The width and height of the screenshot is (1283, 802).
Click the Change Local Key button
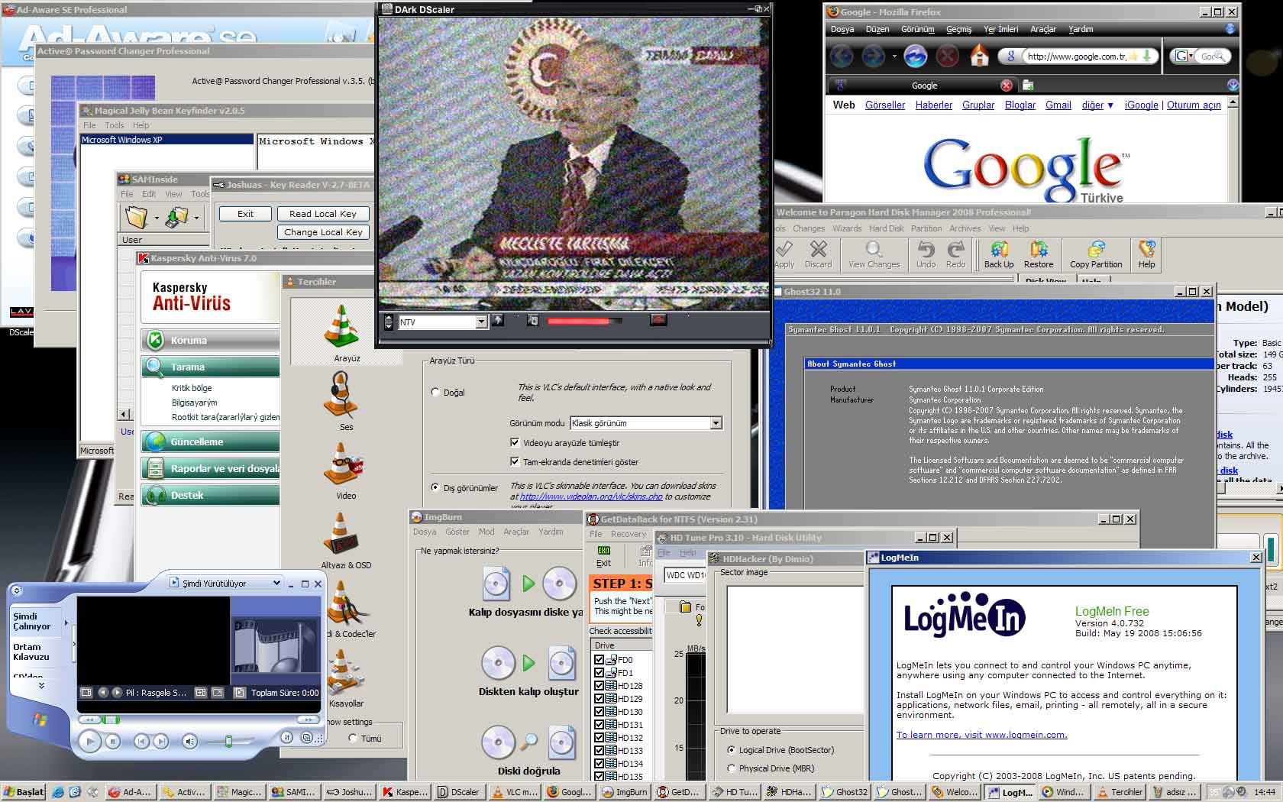[x=323, y=232]
